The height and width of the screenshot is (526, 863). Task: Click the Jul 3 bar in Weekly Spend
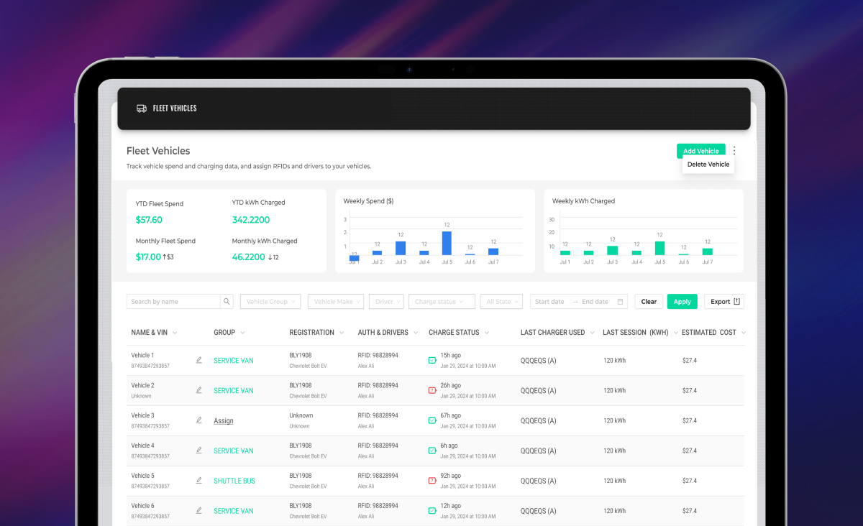click(401, 248)
